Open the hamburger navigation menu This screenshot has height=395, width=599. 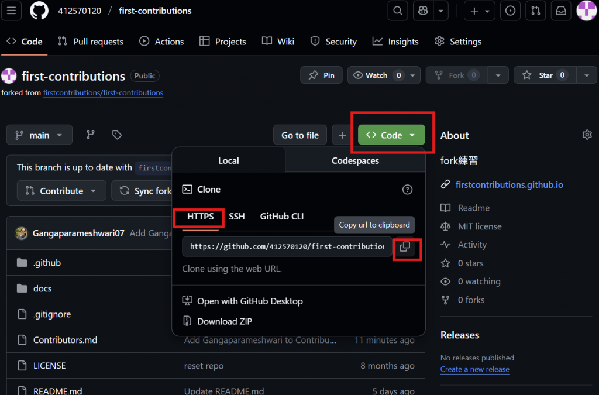tap(11, 11)
